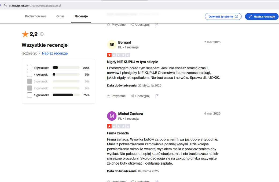Click the orange star rating icon
The width and height of the screenshot is (279, 182).
(x=25, y=34)
